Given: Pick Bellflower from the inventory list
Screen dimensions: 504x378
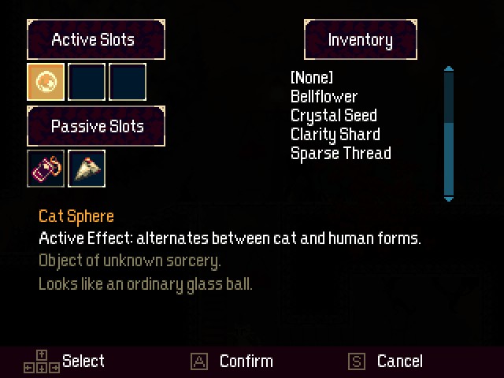Looking at the screenshot, I should coord(324,96).
